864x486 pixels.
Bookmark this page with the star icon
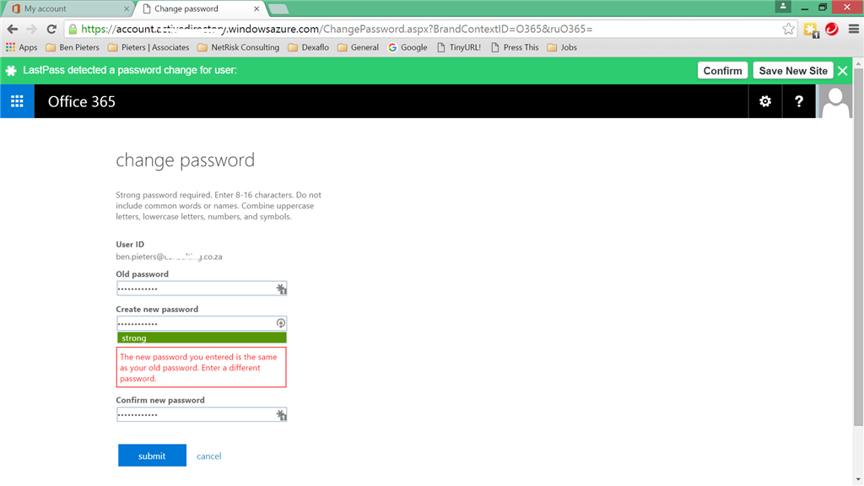(788, 30)
